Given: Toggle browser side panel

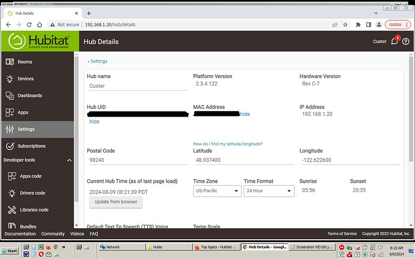Looking at the screenshot, I should (x=369, y=25).
